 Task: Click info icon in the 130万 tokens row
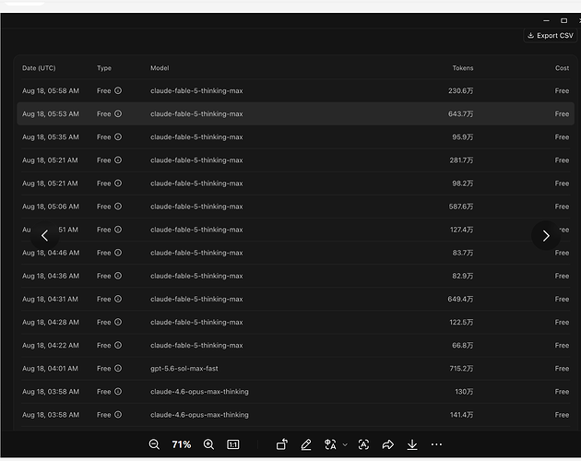(118, 392)
